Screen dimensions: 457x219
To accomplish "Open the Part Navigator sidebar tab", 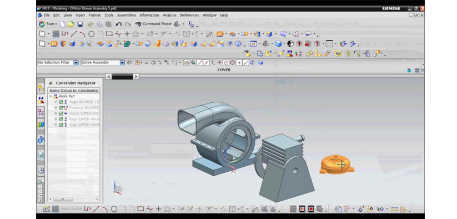I will [x=41, y=112].
